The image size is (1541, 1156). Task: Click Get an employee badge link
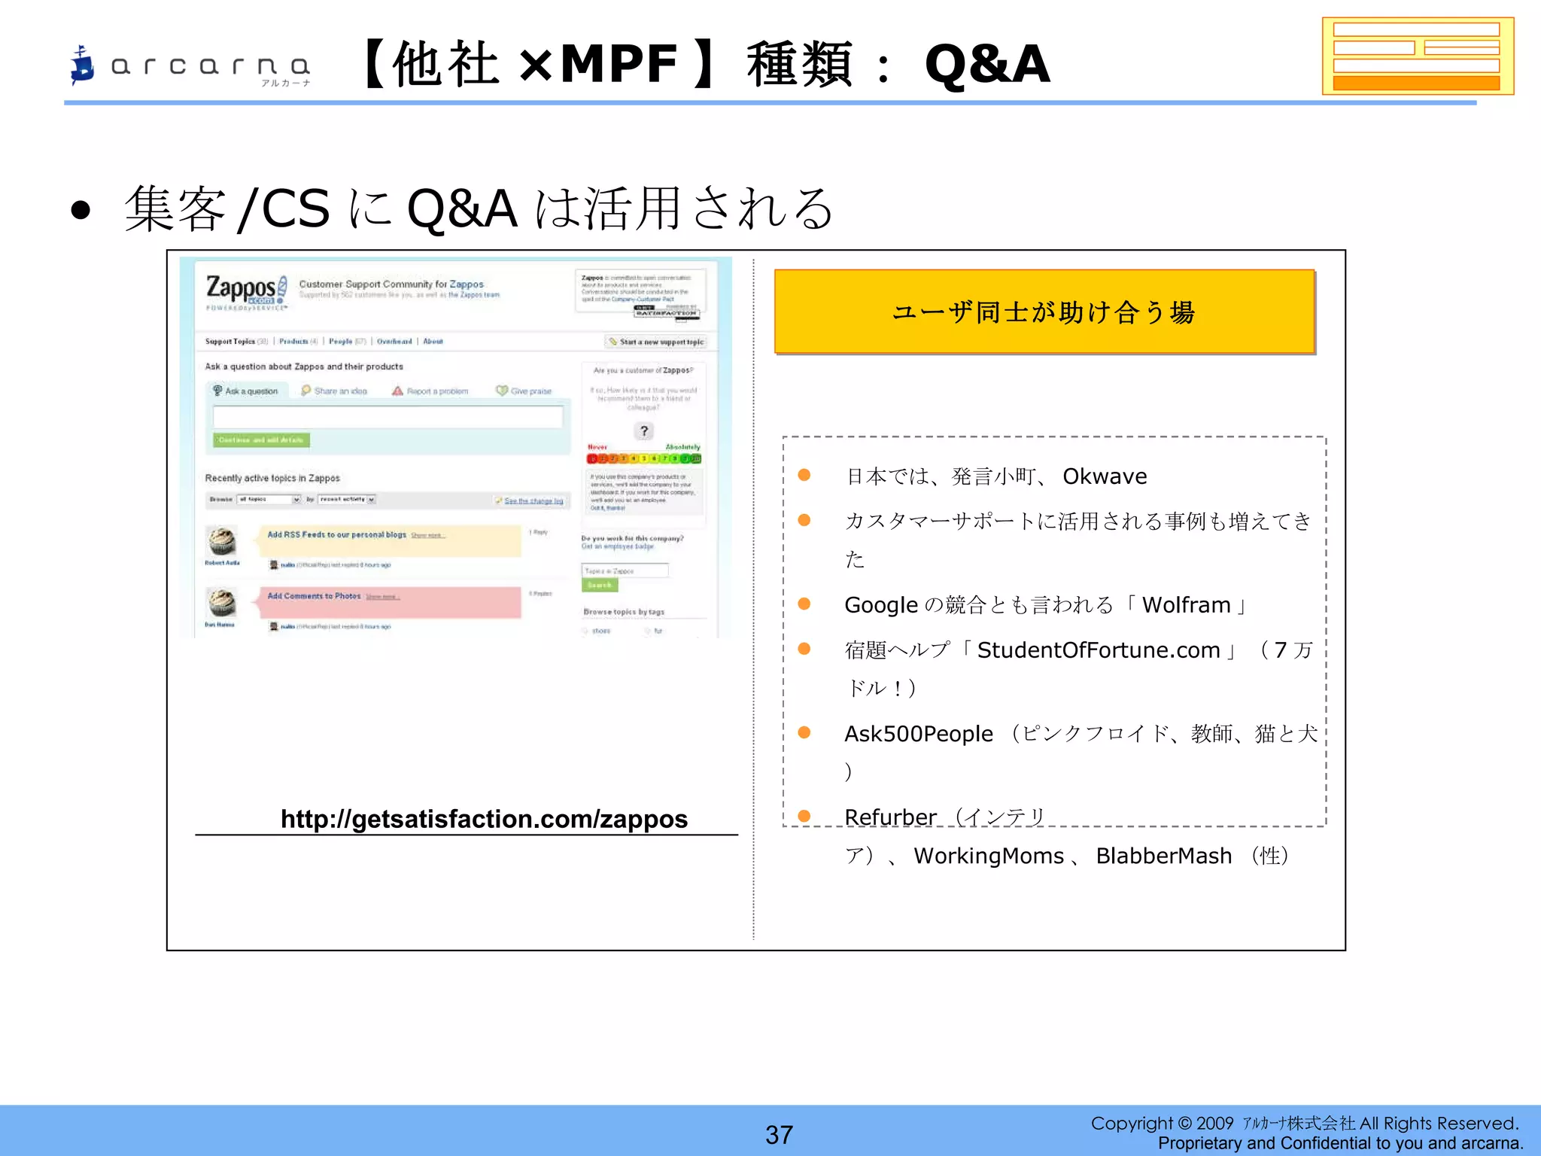(618, 546)
